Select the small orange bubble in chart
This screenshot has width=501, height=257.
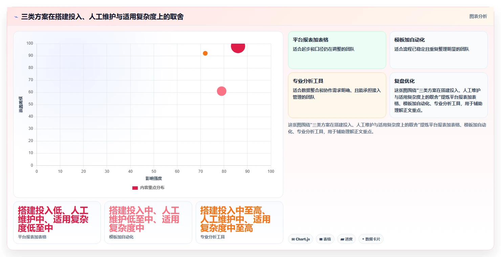click(205, 53)
